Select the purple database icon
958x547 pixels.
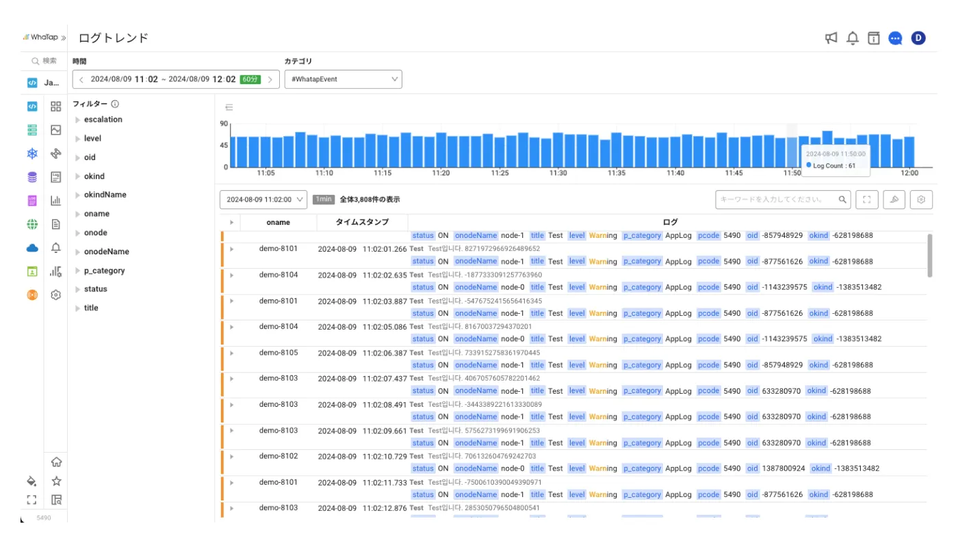tap(32, 177)
